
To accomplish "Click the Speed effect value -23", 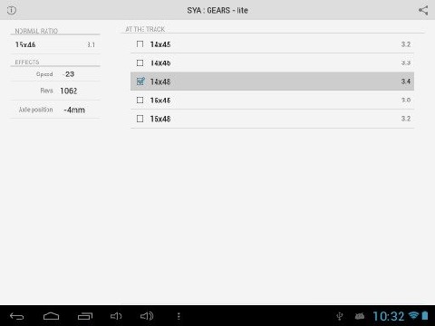I will 69,74.
